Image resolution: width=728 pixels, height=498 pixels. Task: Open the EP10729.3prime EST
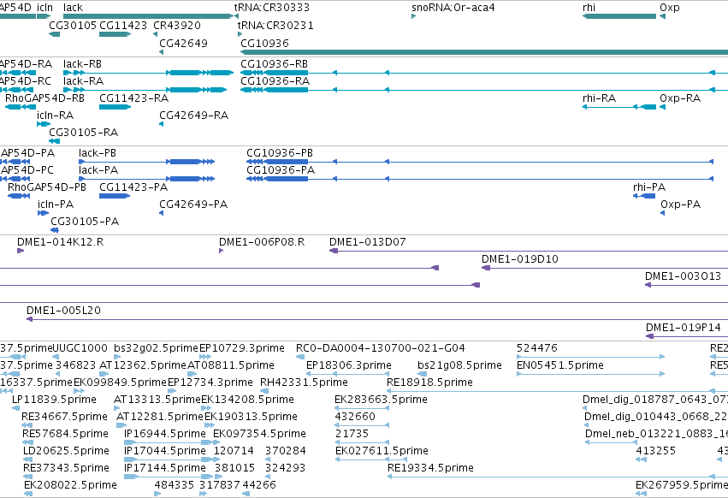pos(205,357)
